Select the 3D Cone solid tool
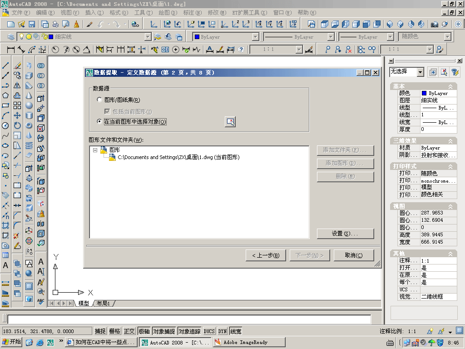Screen dimensions: 465x349 click(x=29, y=95)
